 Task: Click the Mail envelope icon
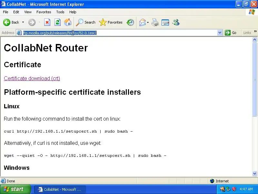point(143,22)
